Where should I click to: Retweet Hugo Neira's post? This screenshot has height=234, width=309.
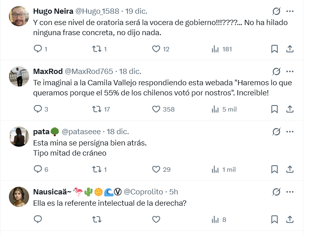click(97, 49)
